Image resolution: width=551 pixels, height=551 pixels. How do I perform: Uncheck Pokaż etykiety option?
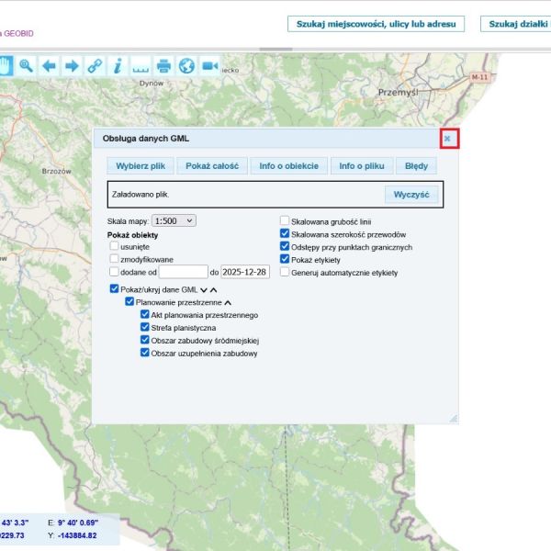point(285,260)
